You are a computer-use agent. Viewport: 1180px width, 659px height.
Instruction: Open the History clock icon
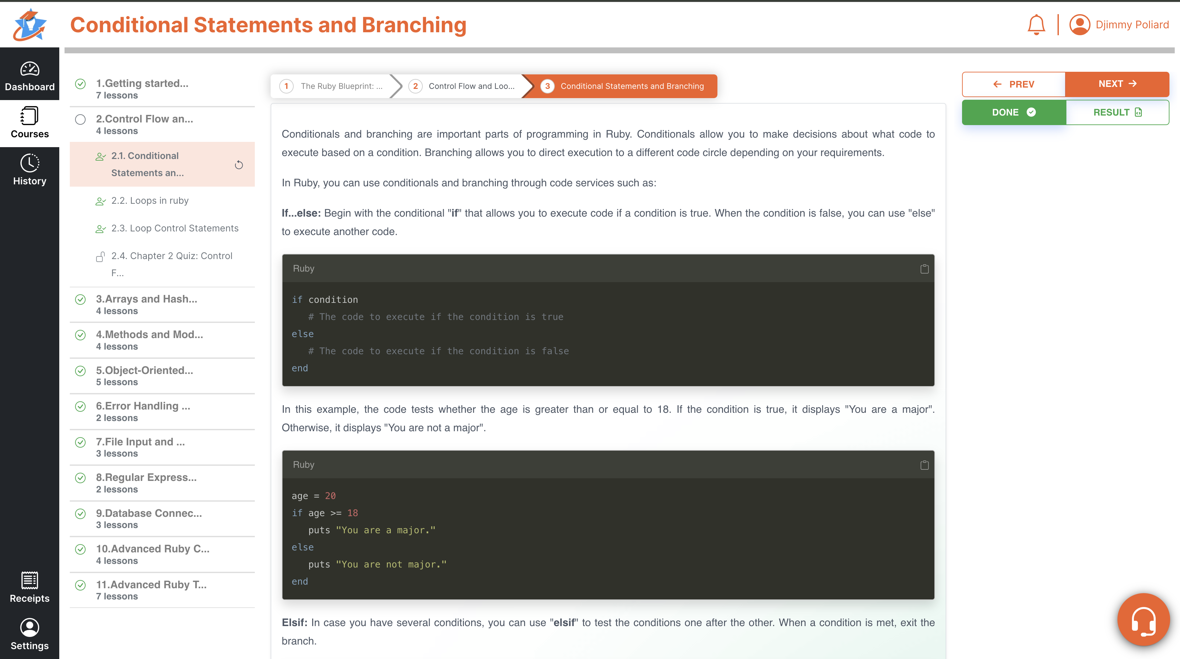29,163
